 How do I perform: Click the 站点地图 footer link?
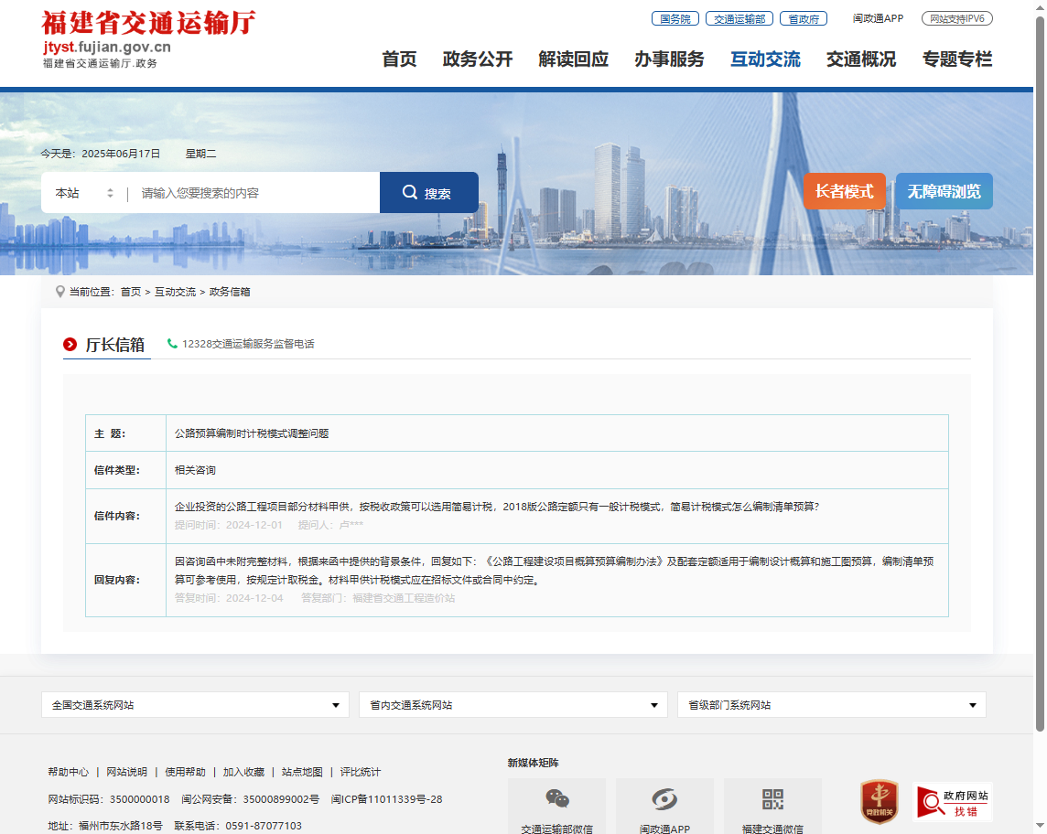click(302, 772)
